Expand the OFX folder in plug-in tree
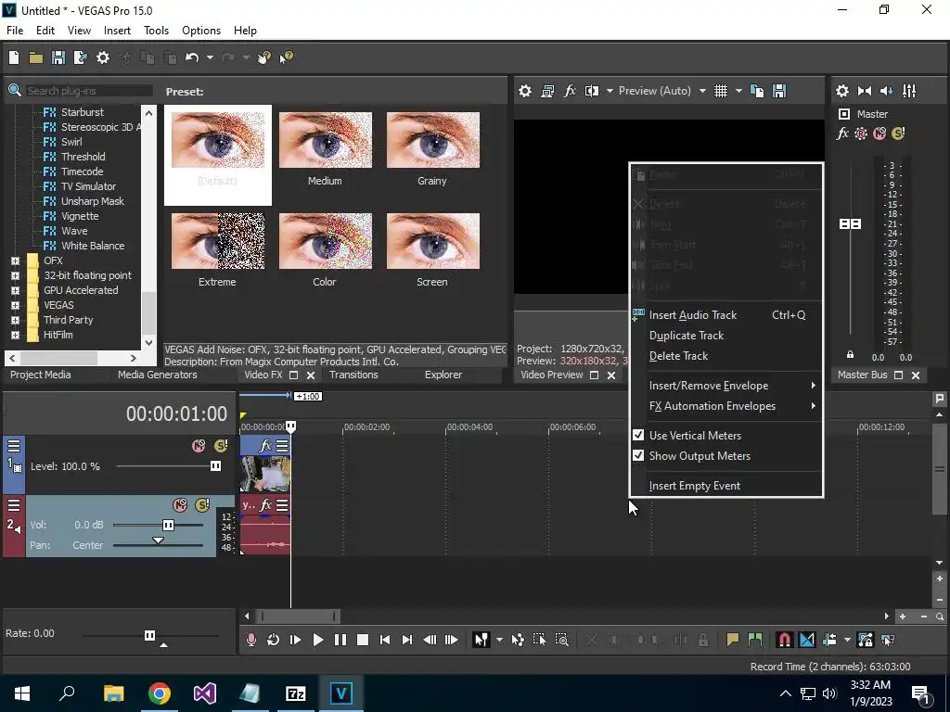Screen dimensions: 950x712 [15, 261]
